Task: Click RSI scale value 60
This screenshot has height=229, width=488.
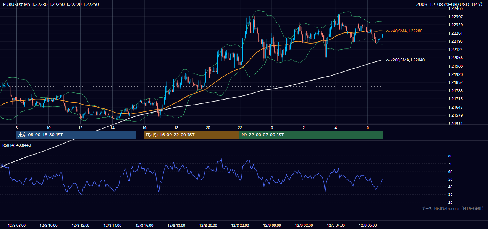Action: point(450,171)
